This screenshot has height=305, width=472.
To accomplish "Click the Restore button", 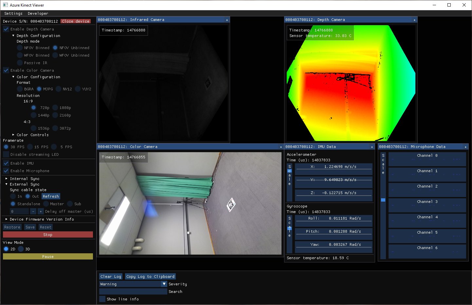I will [x=12, y=227].
